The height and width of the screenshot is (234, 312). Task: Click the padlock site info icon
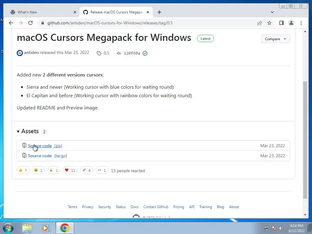coord(42,23)
